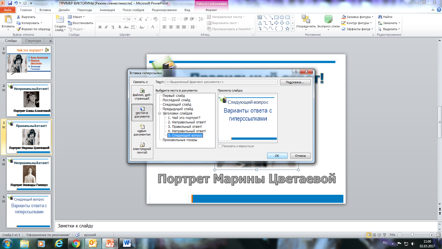Click the Arrange (Упорядочить) icon

pos(306,19)
